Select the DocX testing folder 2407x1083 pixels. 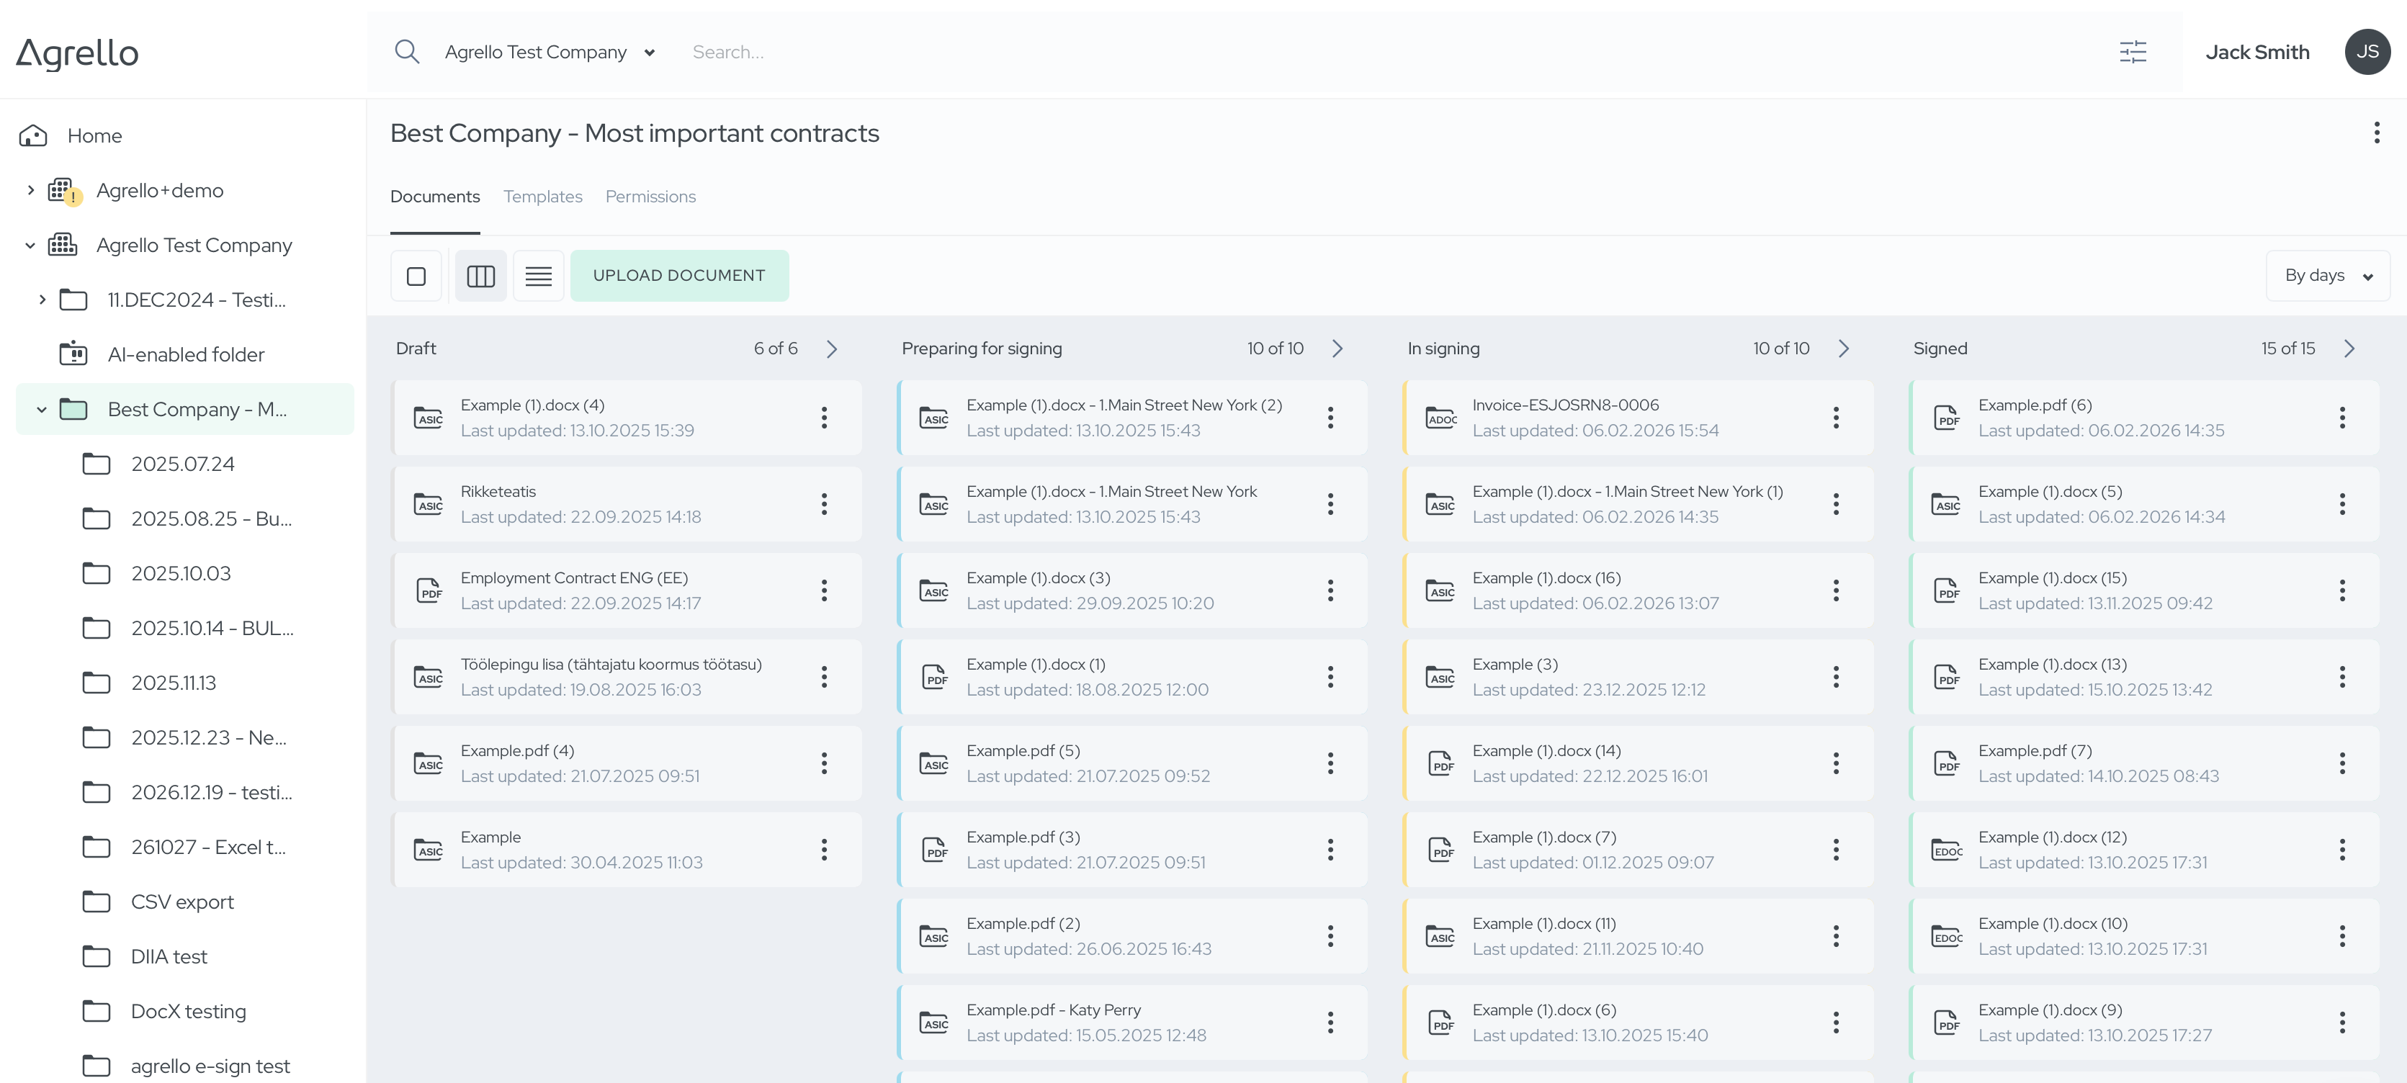click(x=188, y=1011)
